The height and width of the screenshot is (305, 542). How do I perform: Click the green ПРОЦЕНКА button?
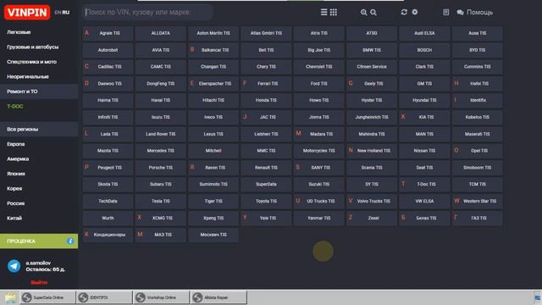coord(39,241)
